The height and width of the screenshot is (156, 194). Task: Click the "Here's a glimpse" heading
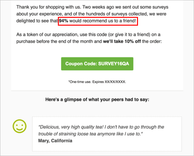coord(97,99)
